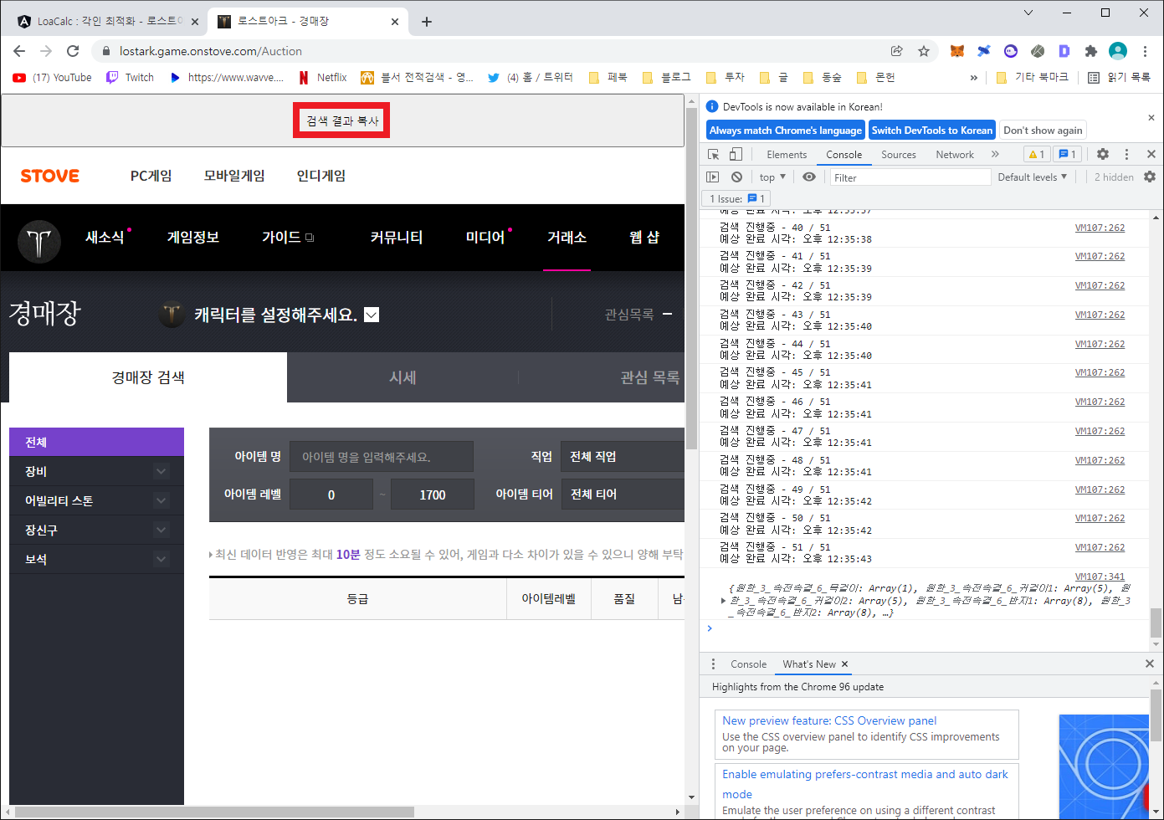Click the STOVE logo
Viewport: 1164px width, 820px height.
click(49, 176)
